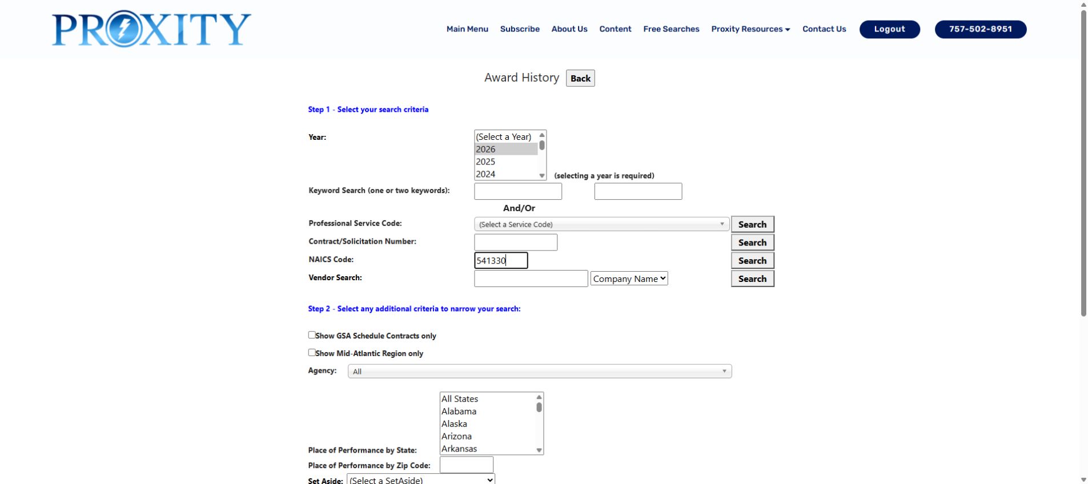Enable Show GSA Schedule Contracts only

(312, 335)
